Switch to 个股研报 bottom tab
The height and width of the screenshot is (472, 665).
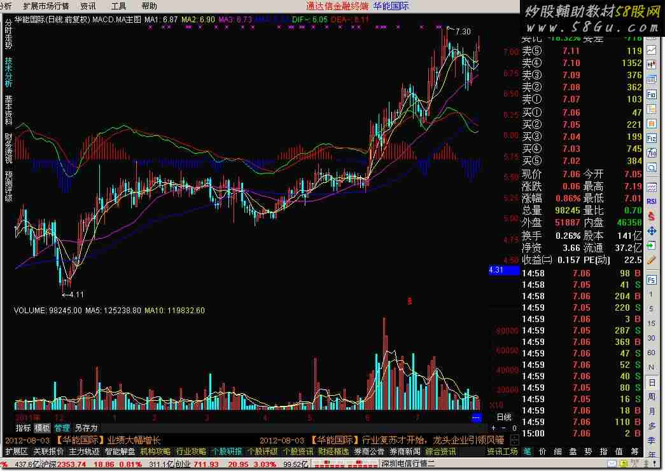[x=227, y=452]
